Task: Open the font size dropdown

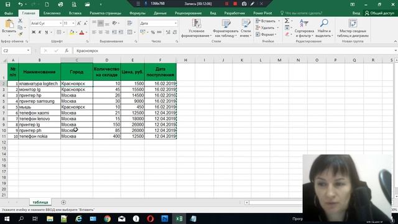Action: coord(73,24)
